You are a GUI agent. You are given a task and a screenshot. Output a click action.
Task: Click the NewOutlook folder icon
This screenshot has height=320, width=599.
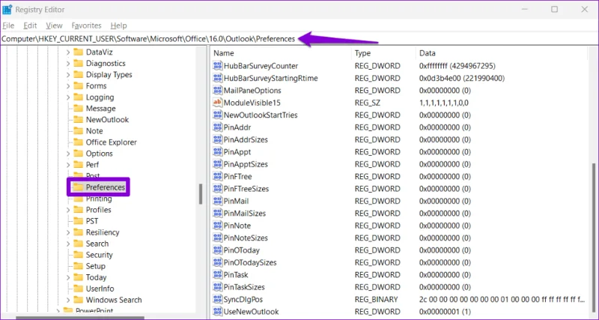79,120
